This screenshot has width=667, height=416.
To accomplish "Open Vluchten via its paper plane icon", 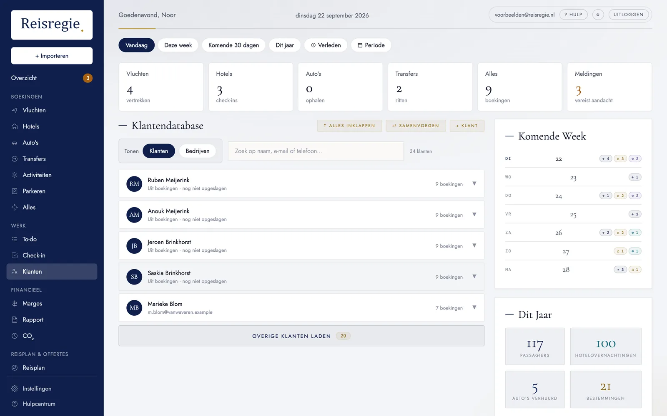I will click(15, 110).
